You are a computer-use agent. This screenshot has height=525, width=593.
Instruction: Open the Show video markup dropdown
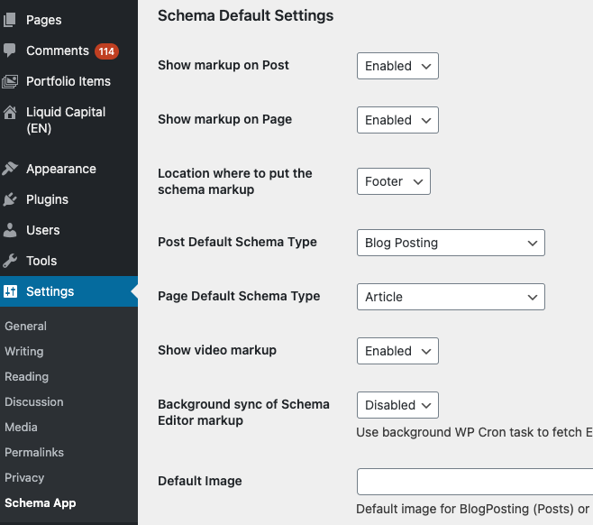(x=397, y=351)
